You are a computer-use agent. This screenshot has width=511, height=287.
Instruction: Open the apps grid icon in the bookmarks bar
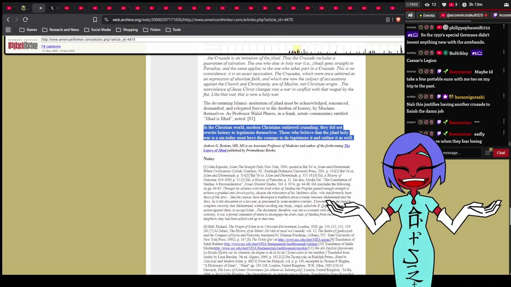coord(8,29)
